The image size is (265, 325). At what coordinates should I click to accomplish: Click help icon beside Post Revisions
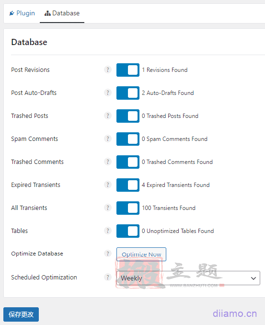(108, 70)
